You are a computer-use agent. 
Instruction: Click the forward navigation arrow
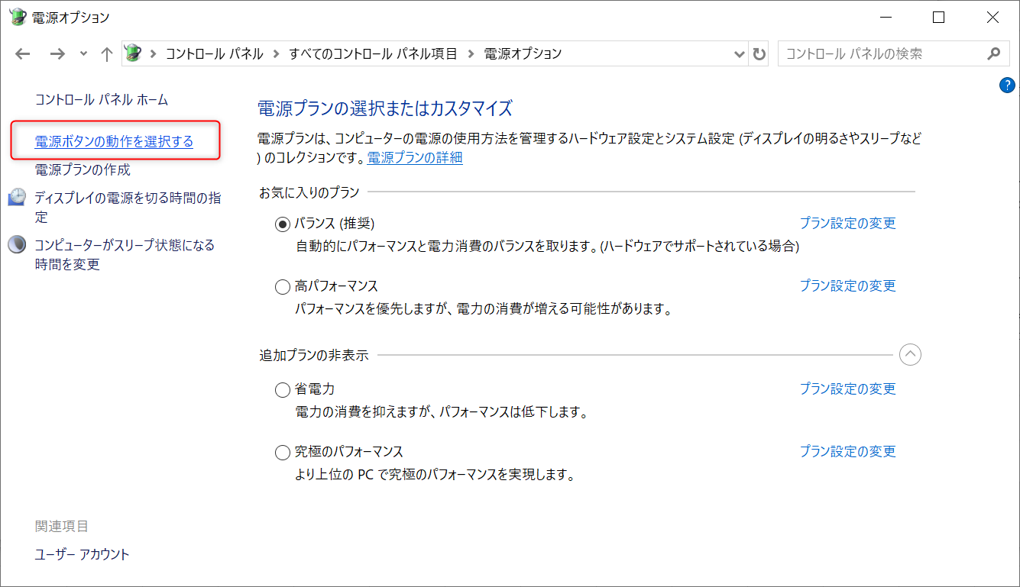57,53
